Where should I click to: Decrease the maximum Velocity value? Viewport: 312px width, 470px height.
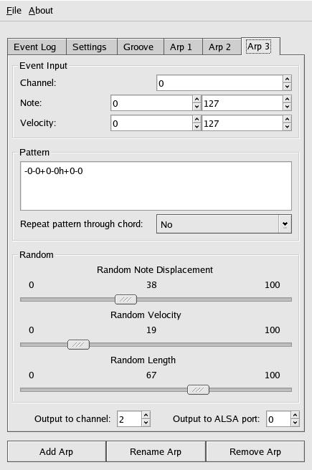(287, 127)
